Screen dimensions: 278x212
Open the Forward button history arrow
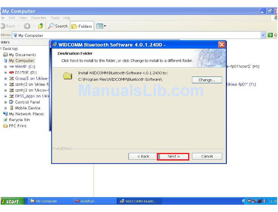coord(34,26)
